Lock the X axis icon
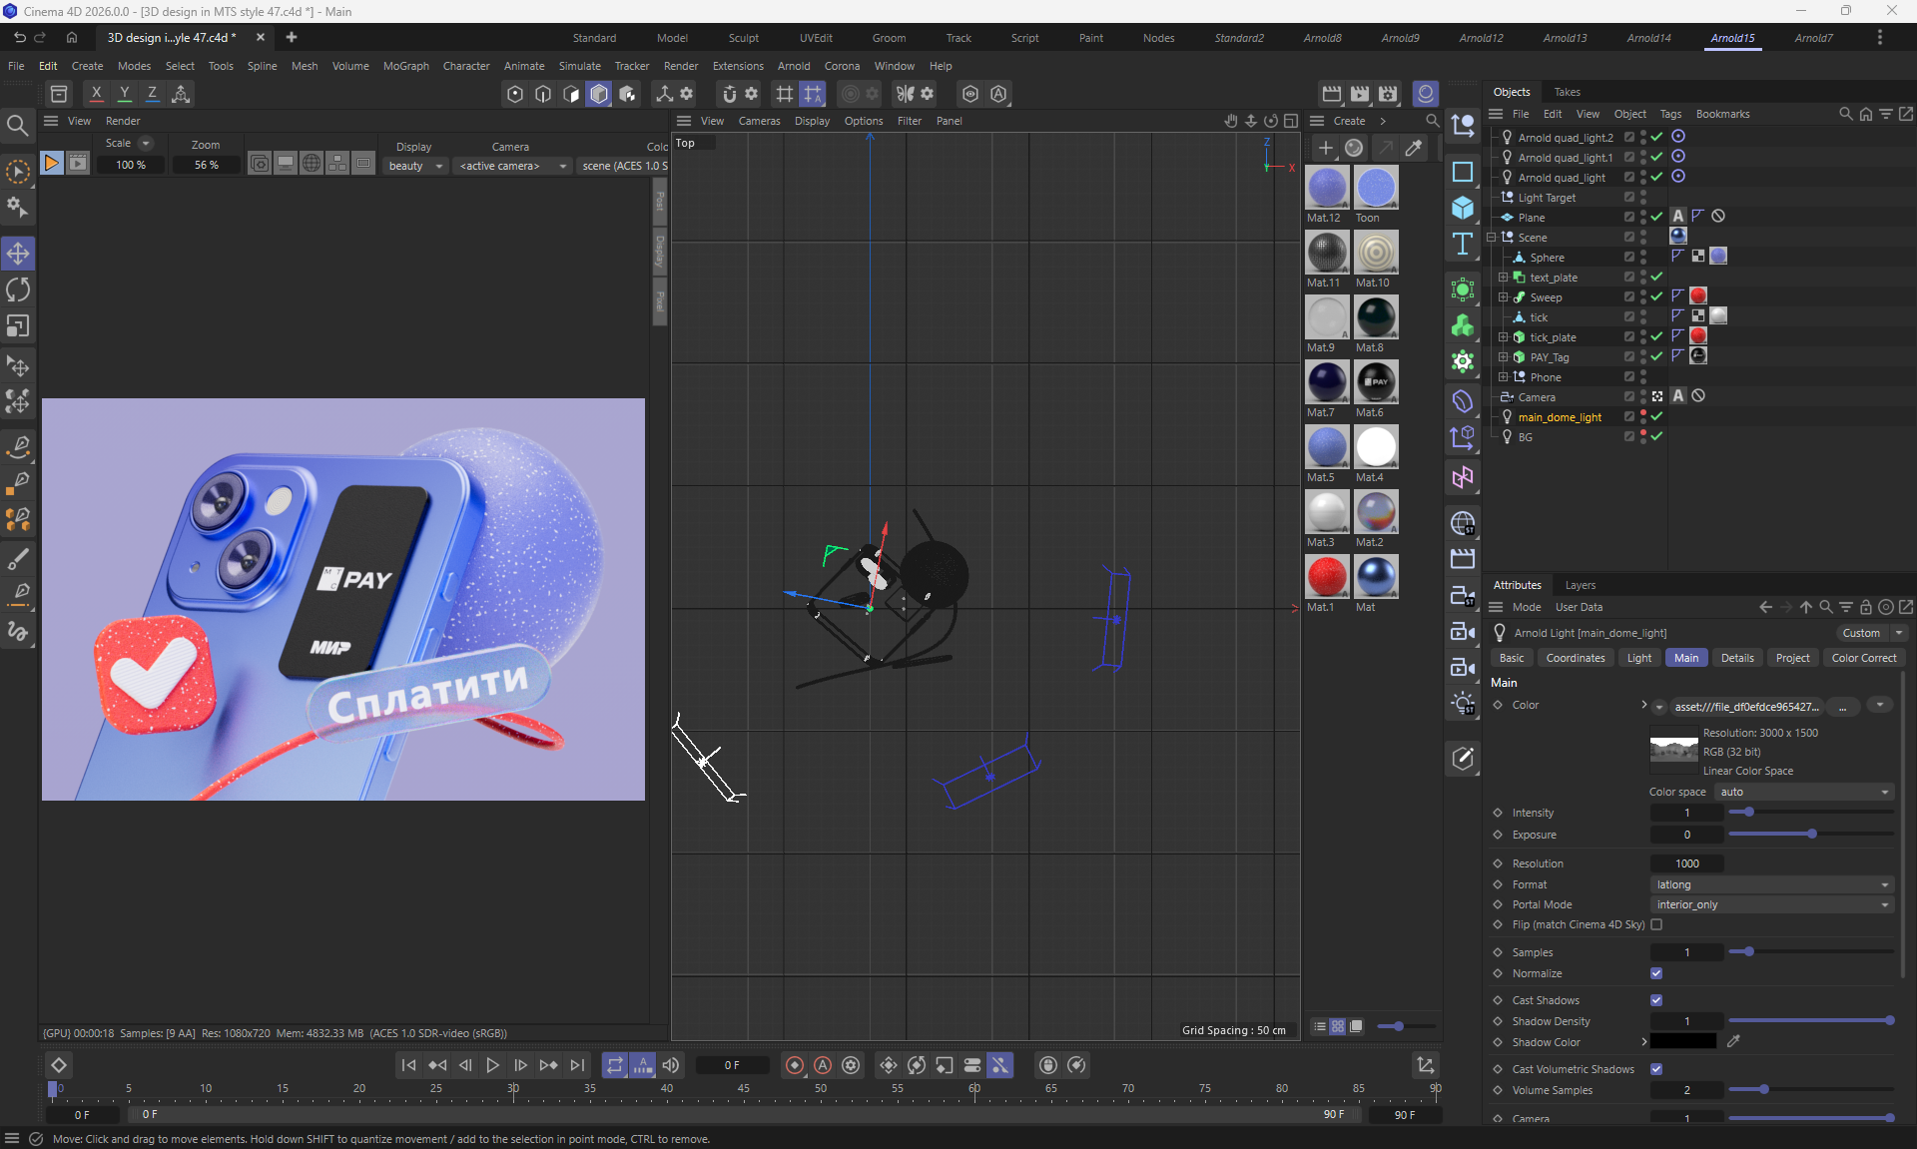Image resolution: width=1917 pixels, height=1149 pixels. pos(96,94)
